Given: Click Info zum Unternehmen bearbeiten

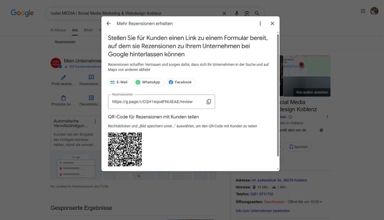Looking at the screenshot, I should [263, 211].
